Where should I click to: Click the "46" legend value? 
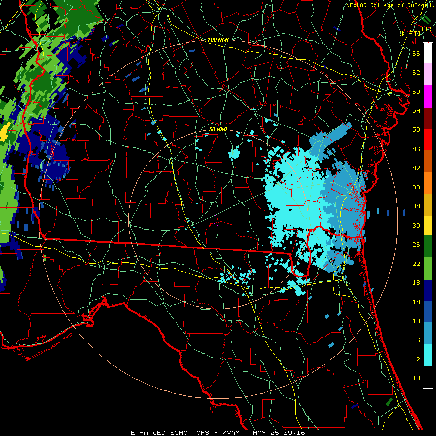416,149
